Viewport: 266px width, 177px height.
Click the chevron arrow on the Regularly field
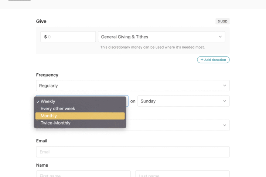coord(225,86)
